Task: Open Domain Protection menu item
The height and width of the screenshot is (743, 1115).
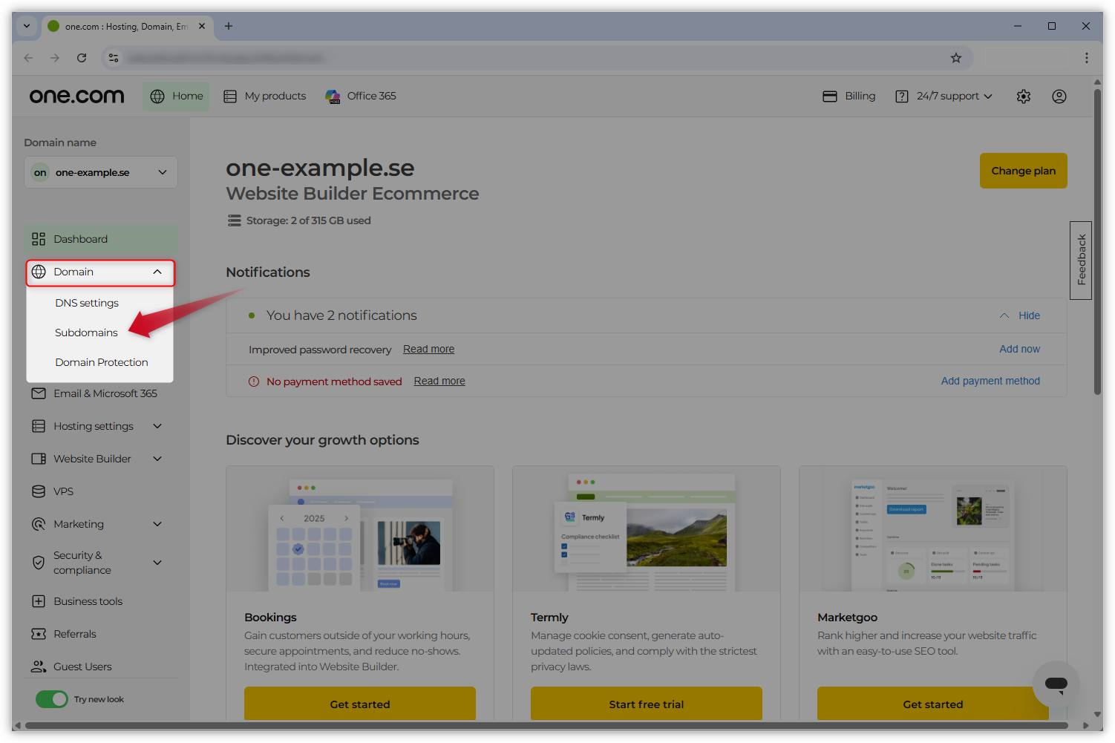Action: 102,362
